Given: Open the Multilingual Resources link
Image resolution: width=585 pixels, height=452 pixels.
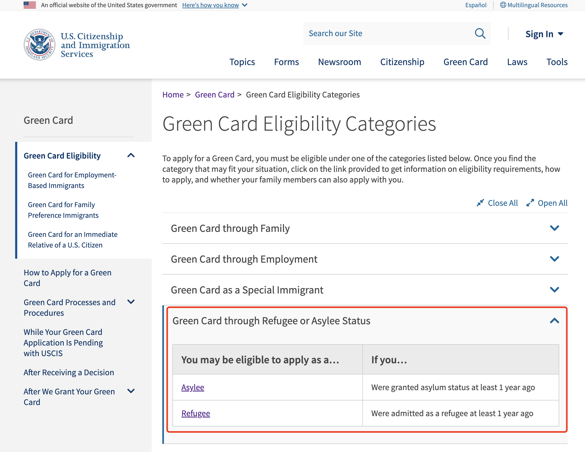Looking at the screenshot, I should pyautogui.click(x=537, y=5).
